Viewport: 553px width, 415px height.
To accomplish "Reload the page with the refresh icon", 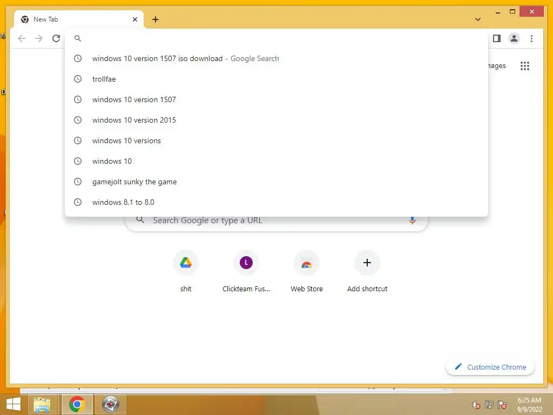I will 56,38.
